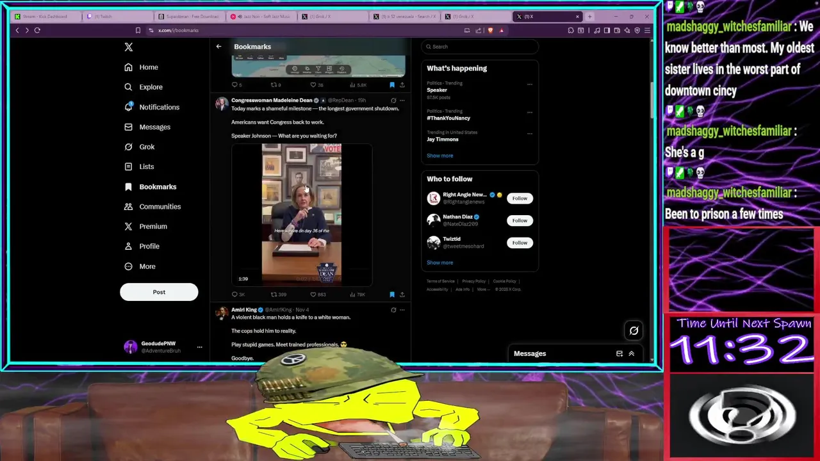Click the Post button

[x=159, y=292]
